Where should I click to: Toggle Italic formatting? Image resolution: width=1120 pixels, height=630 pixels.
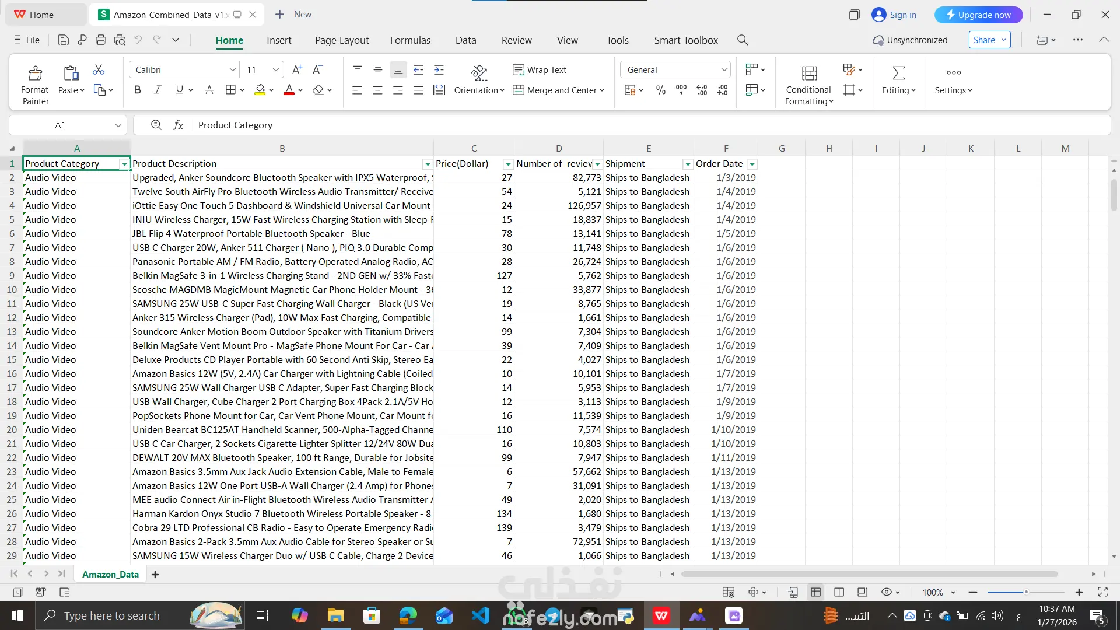click(157, 90)
